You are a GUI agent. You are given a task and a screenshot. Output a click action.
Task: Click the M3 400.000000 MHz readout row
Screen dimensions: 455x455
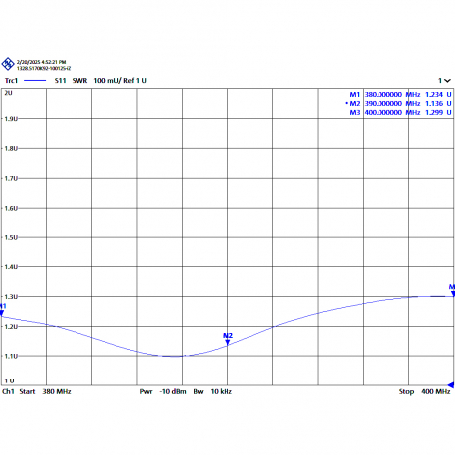pos(400,112)
